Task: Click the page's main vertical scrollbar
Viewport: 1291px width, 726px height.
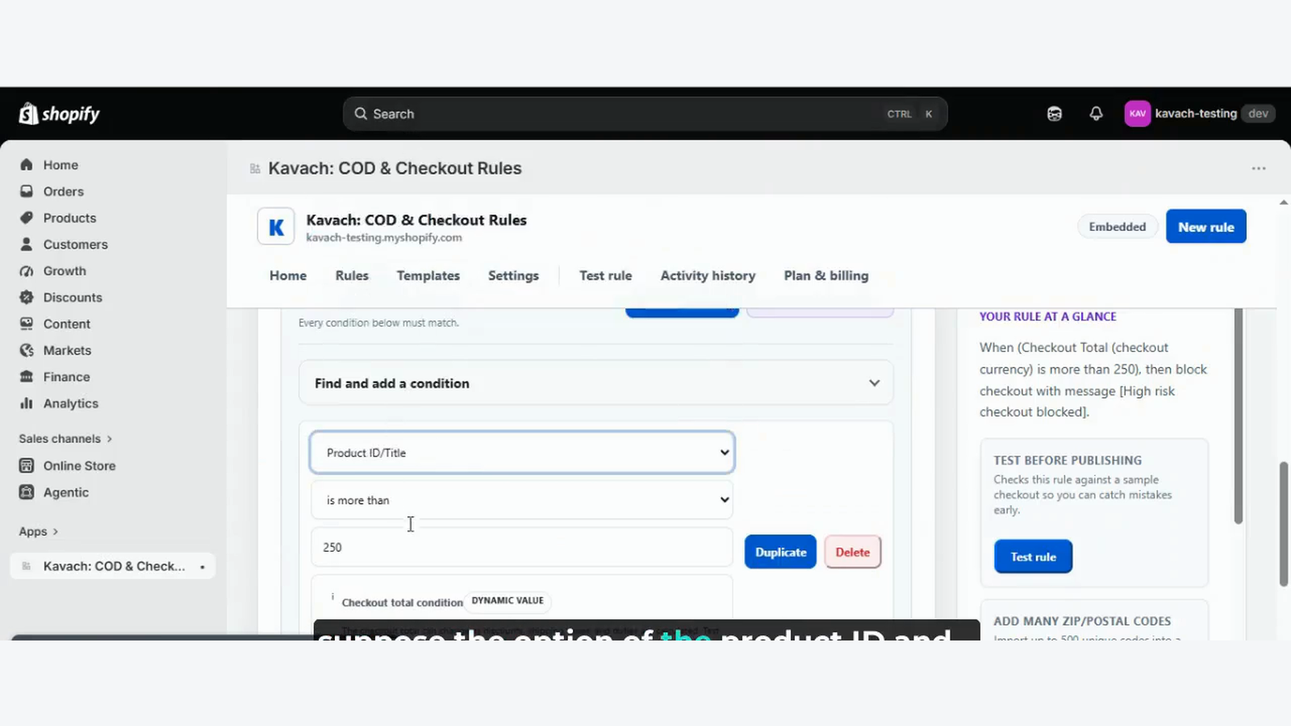Action: coord(1284,524)
